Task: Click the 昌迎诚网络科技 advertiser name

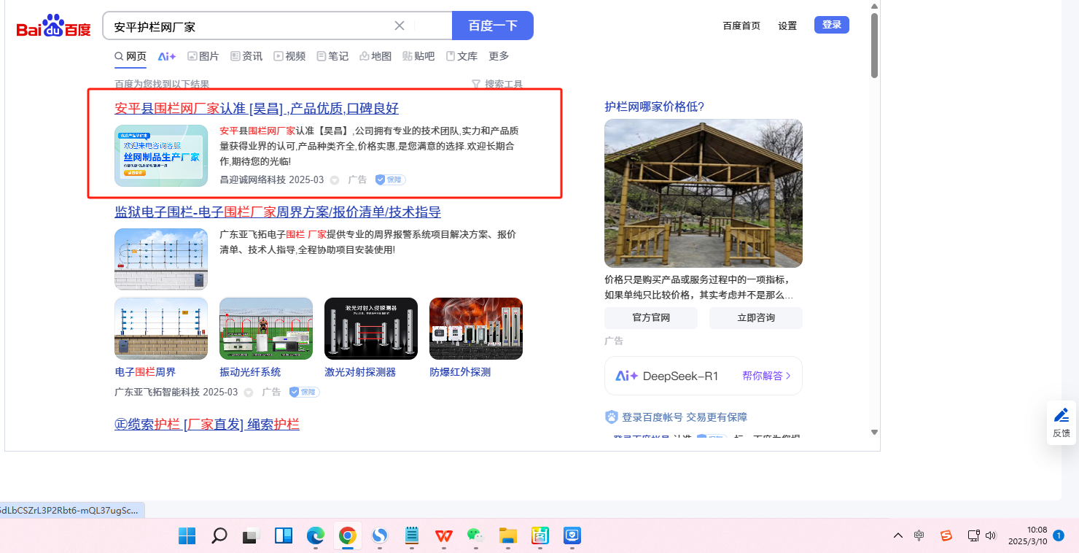Action: [x=253, y=180]
